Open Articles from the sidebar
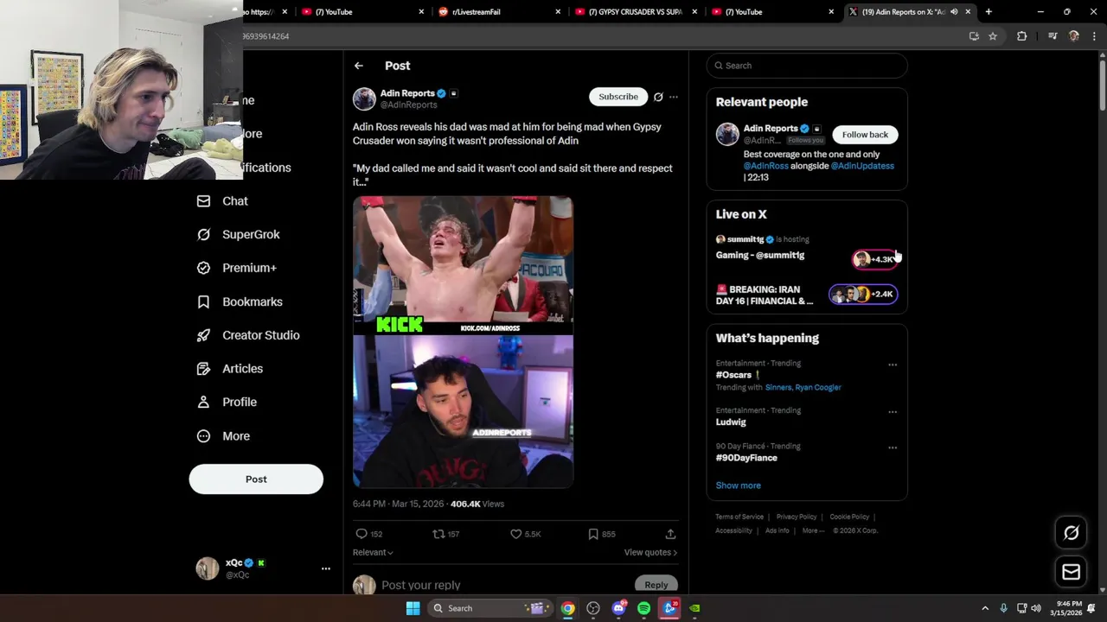1107x622 pixels. 229,369
